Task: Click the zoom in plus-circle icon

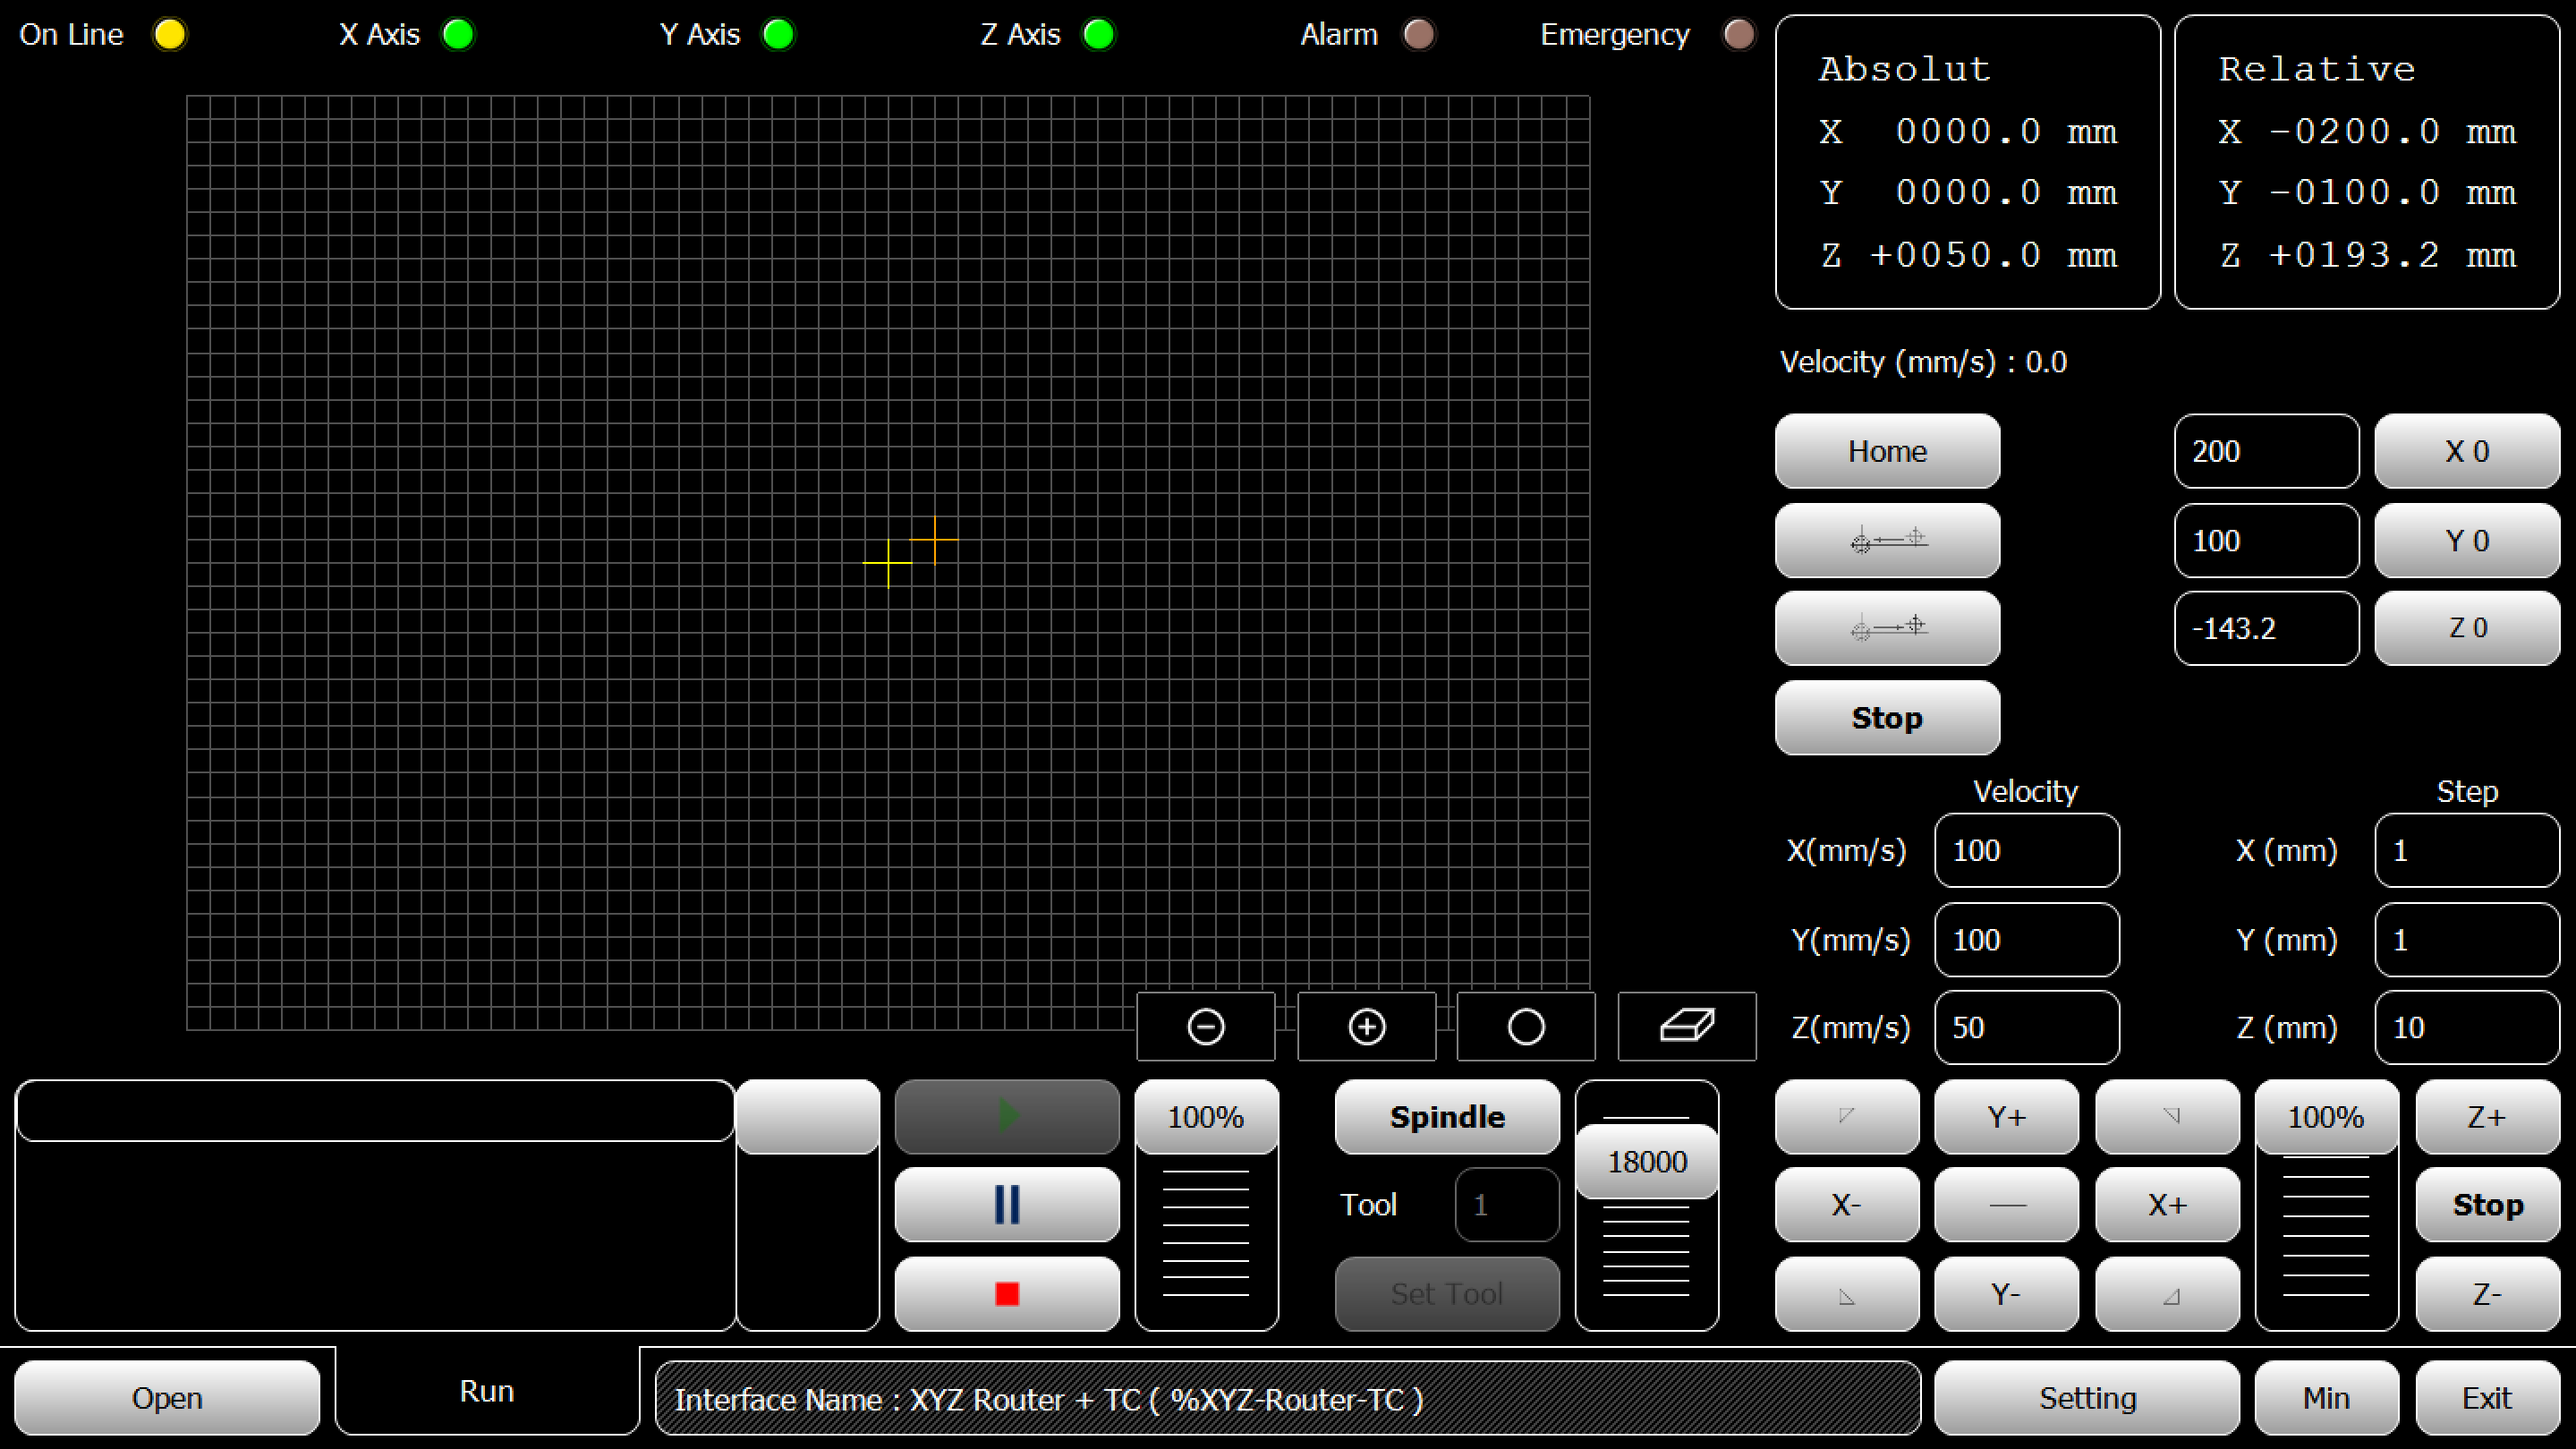Action: [1366, 1027]
